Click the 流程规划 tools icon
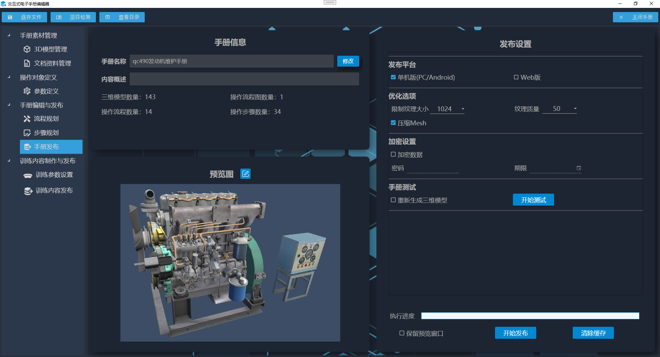This screenshot has height=357, width=660. click(27, 119)
